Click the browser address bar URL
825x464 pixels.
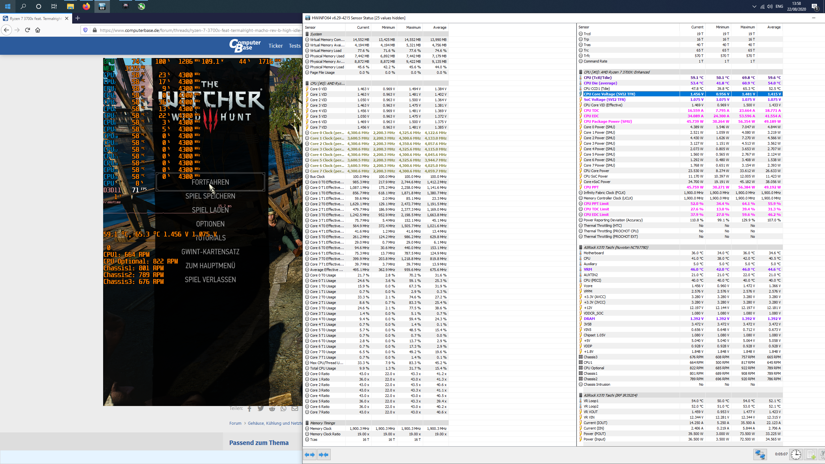click(200, 30)
